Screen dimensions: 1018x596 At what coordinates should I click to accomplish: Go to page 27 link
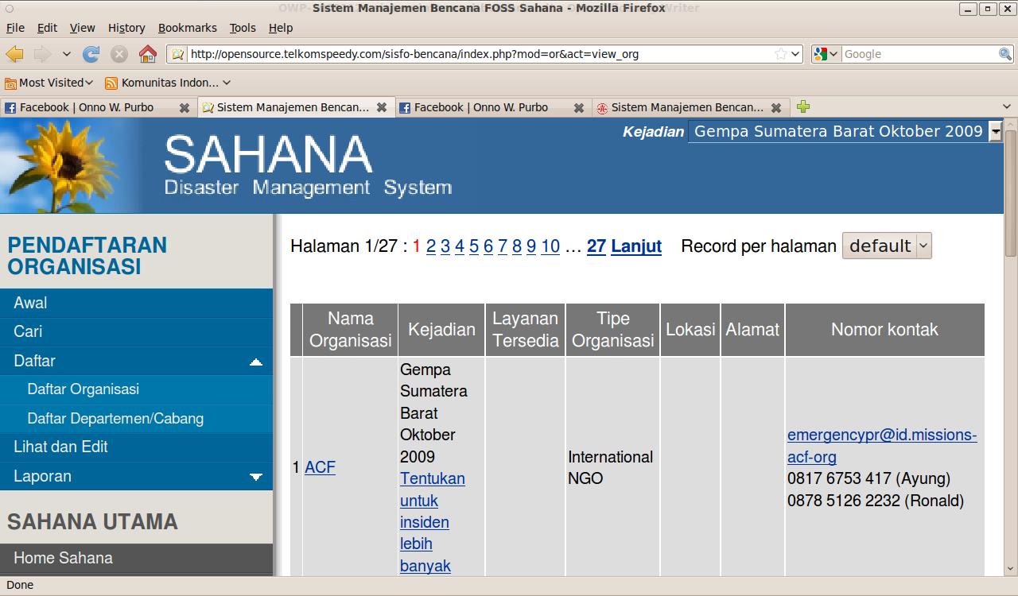click(596, 246)
